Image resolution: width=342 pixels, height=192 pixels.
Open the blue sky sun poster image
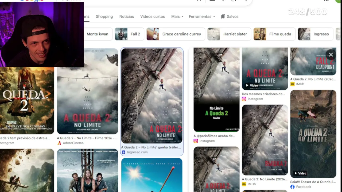coord(152,175)
